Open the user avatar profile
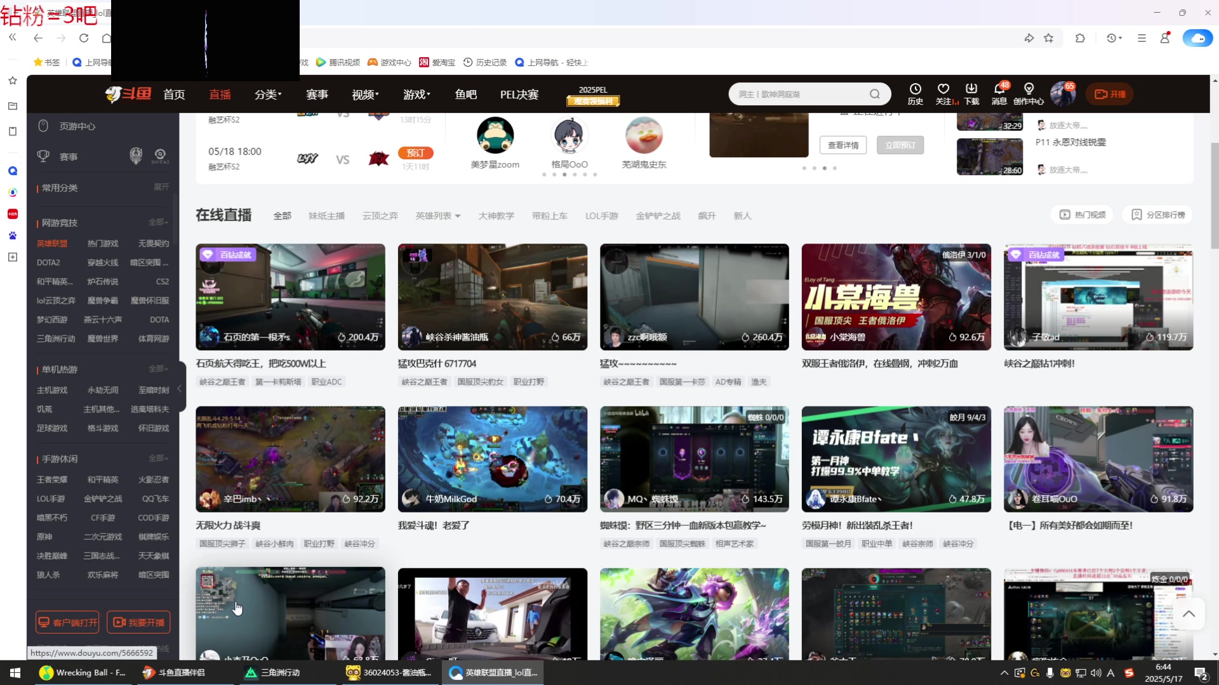The image size is (1219, 685). 1063,94
